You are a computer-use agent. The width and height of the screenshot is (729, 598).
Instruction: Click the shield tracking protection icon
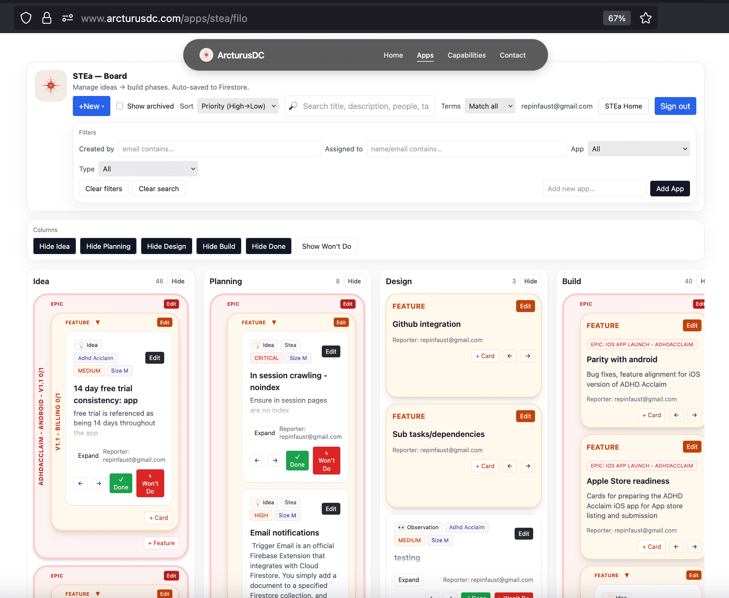tap(26, 18)
